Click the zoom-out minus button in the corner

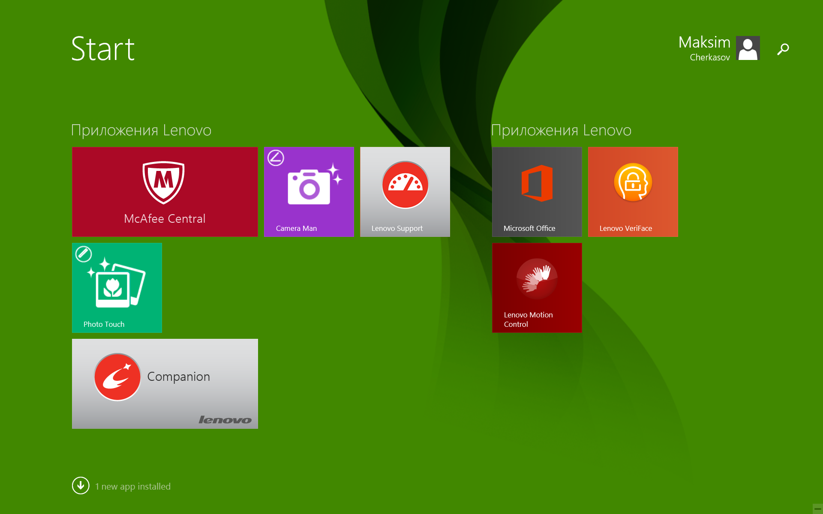817,509
